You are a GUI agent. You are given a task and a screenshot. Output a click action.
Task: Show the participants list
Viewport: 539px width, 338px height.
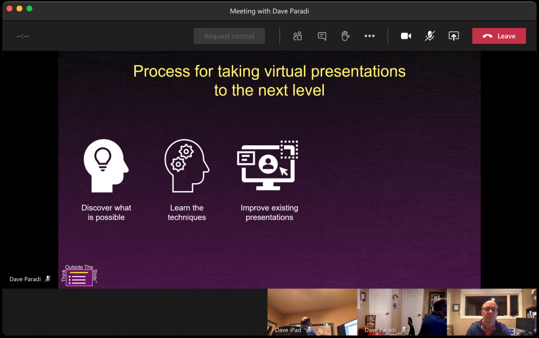(297, 36)
